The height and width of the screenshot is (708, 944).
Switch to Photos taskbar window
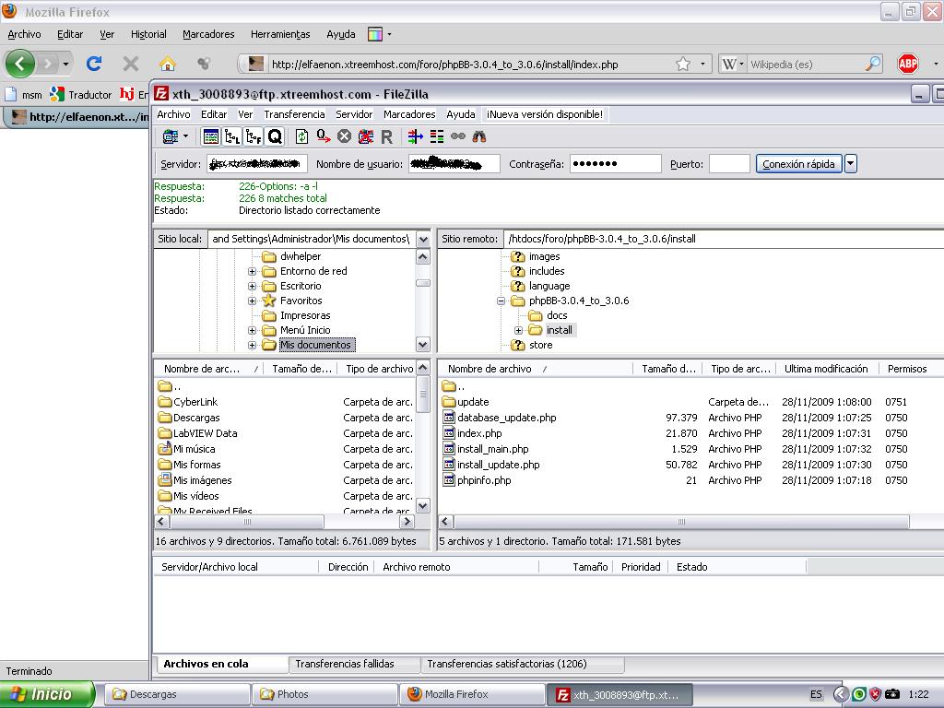pyautogui.click(x=324, y=694)
